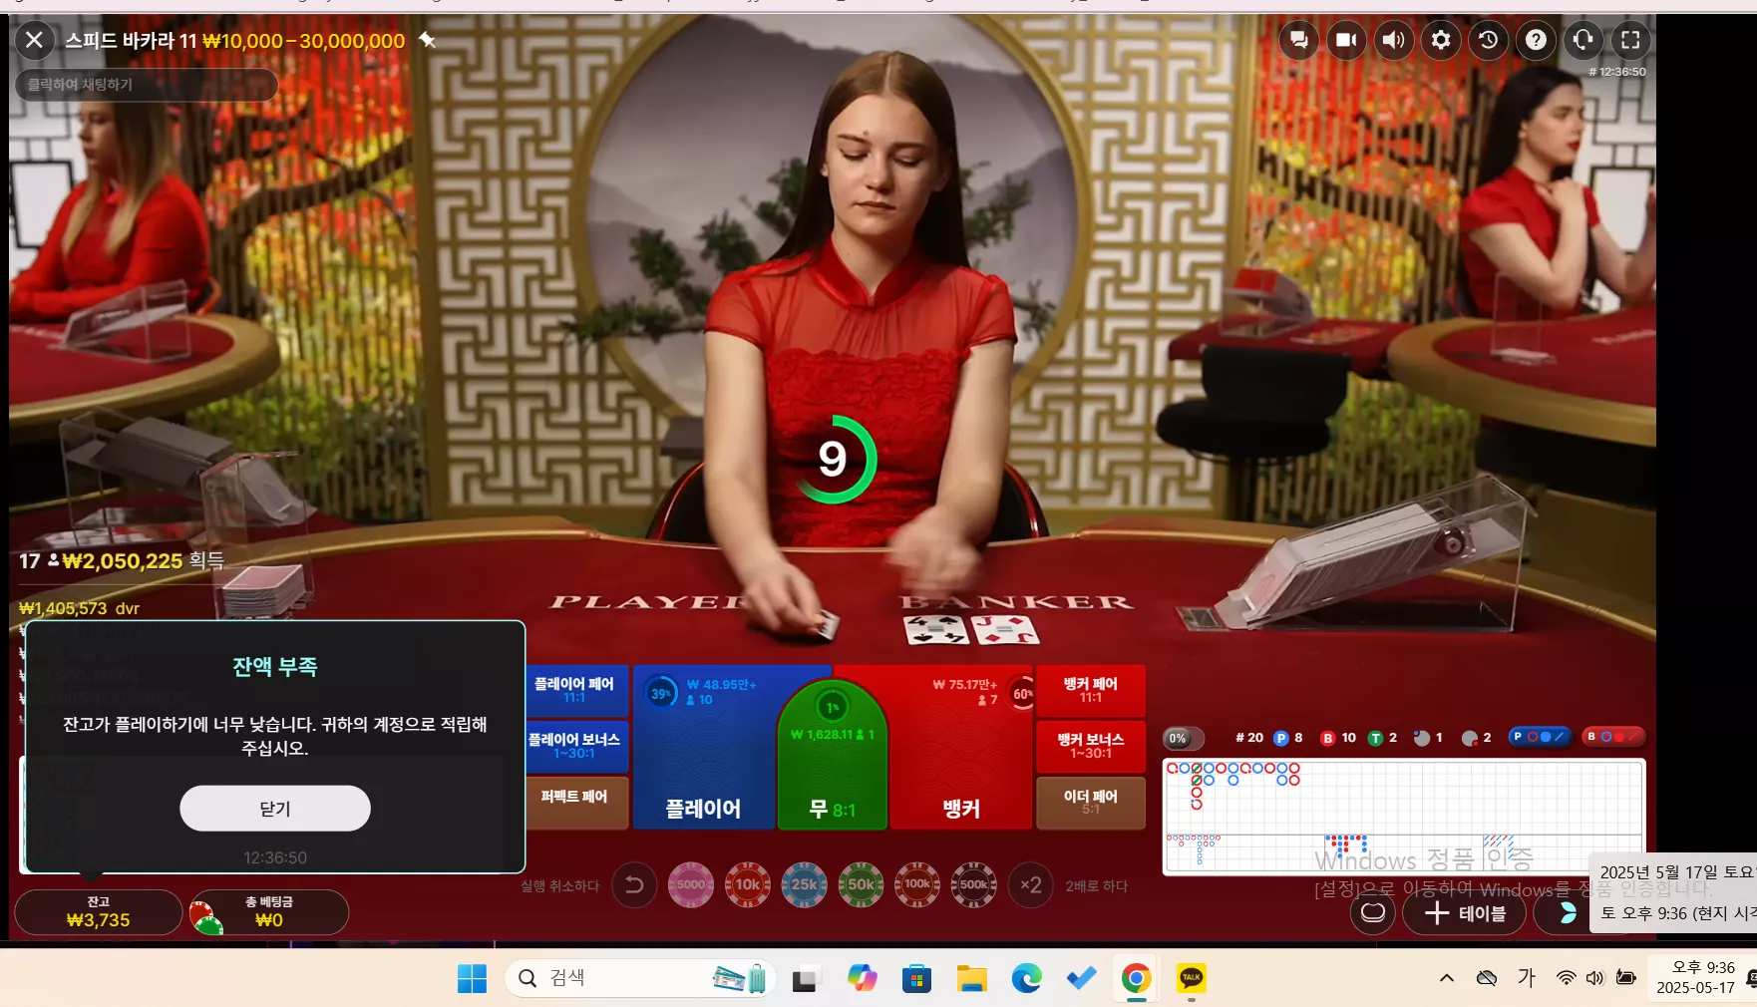1757x1007 pixels.
Task: Toggle the favorite star next to the table name
Action: [428, 40]
